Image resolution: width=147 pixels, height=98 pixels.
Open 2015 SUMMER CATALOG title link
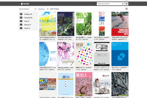pos(48,38)
